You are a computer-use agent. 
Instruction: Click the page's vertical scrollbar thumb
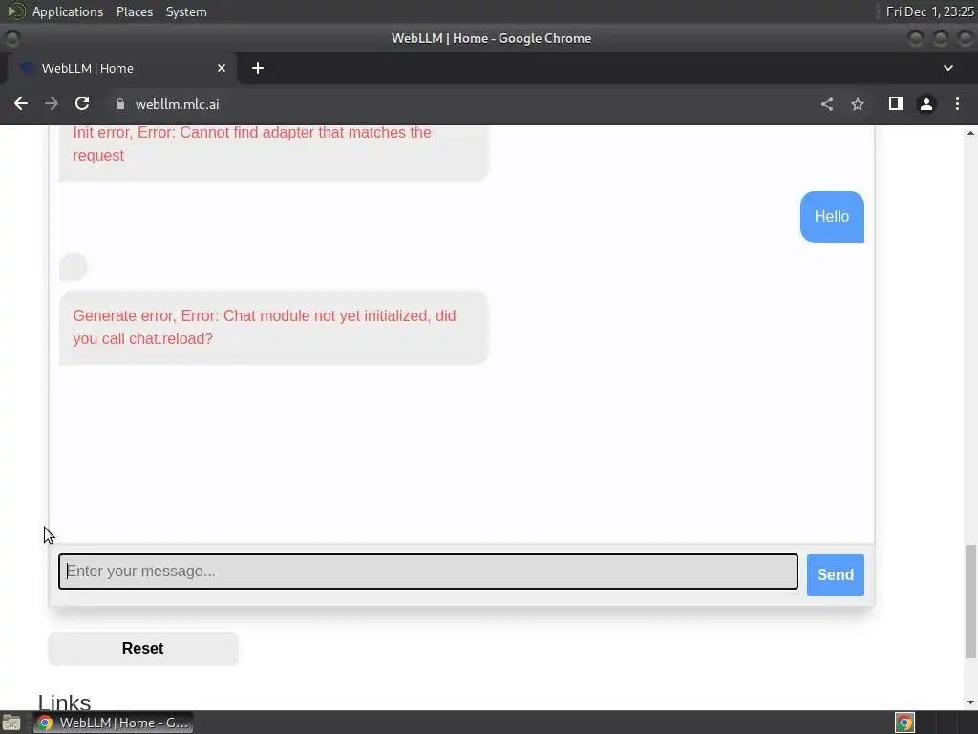coord(970,601)
